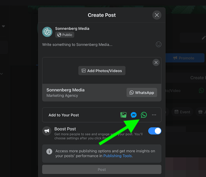Click background WhatsApp icon beside Photo/Video

201,91
